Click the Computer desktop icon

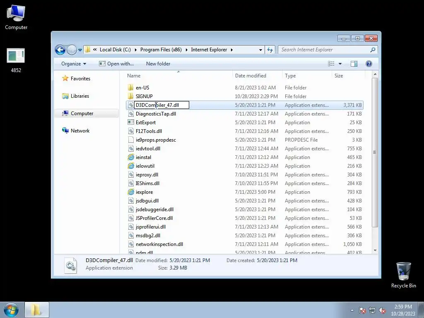[x=16, y=17]
